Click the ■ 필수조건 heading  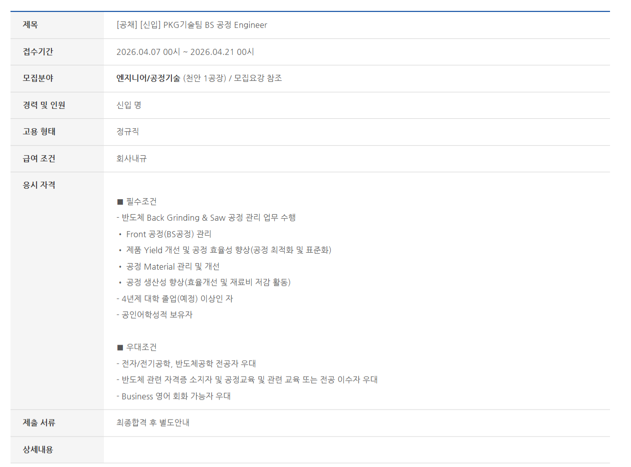[136, 202]
